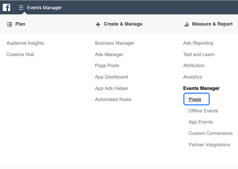The image size is (238, 169).
Task: Click the Create & Manage plus icon
Action: (98, 24)
